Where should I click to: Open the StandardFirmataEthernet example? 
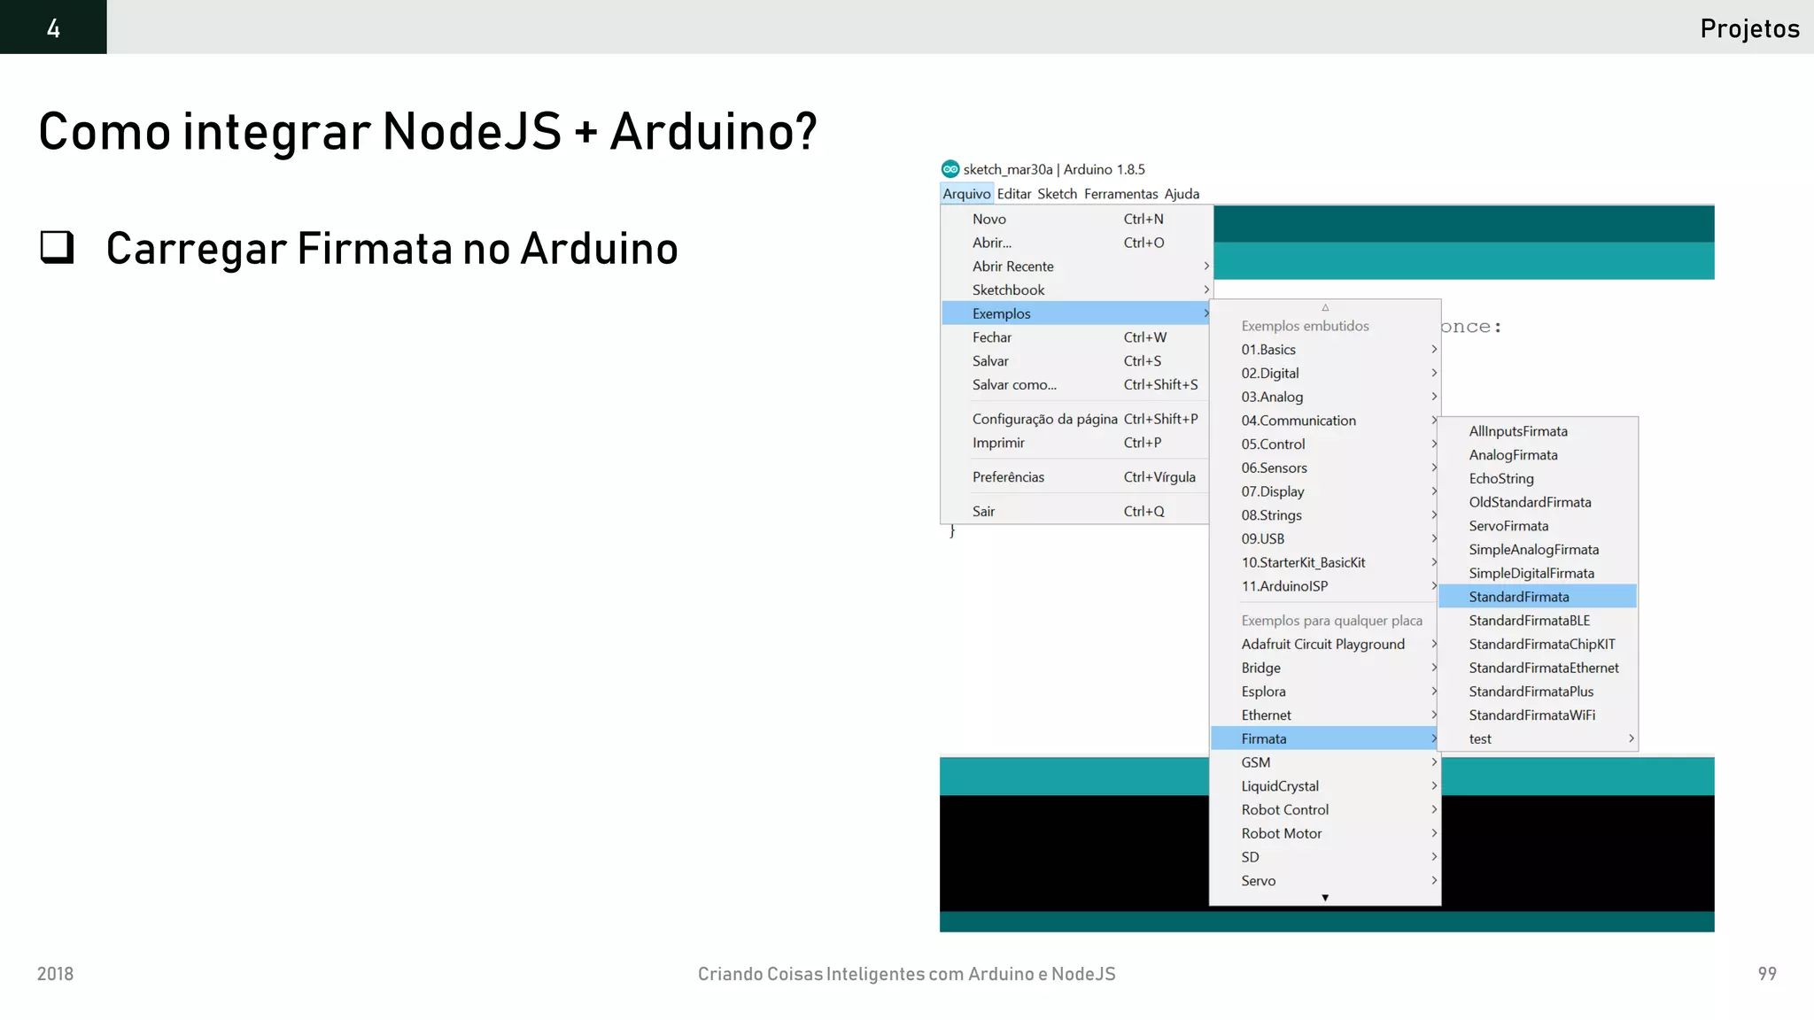(1538, 668)
